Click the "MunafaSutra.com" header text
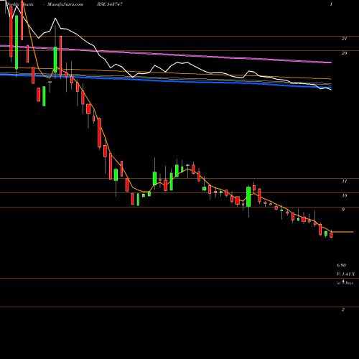The height and width of the screenshot is (359, 359). click(65, 4)
